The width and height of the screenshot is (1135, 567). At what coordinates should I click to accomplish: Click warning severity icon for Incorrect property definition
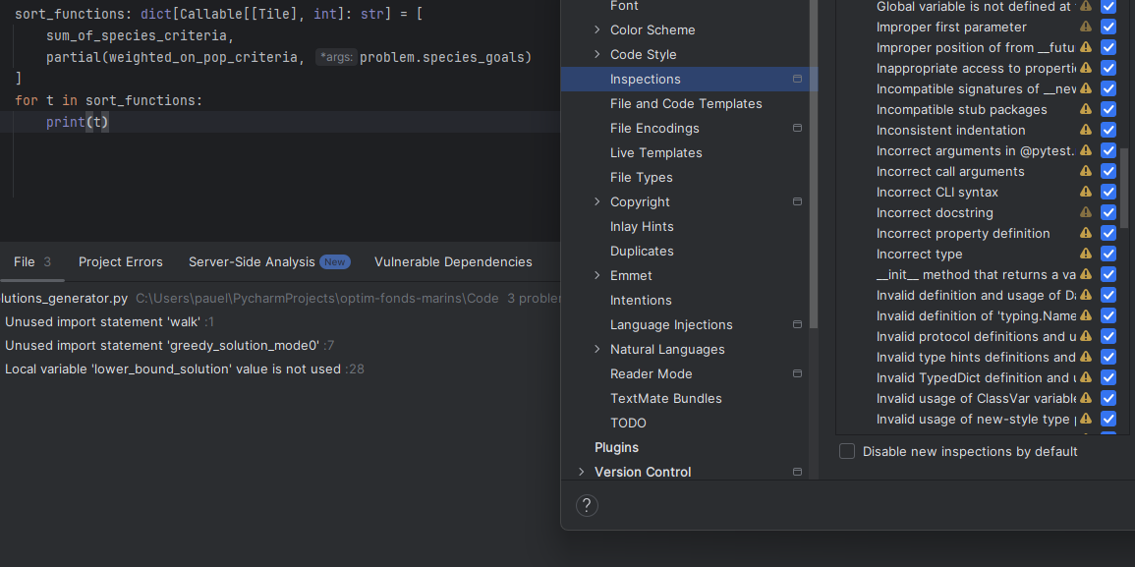tap(1086, 233)
